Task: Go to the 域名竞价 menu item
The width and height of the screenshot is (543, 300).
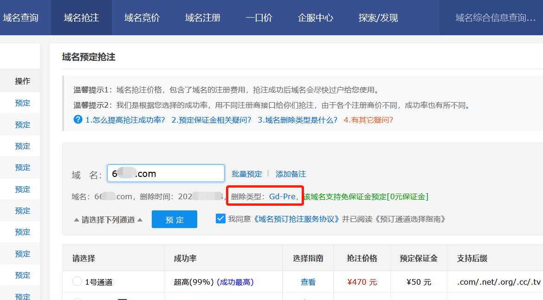Action: [x=142, y=18]
